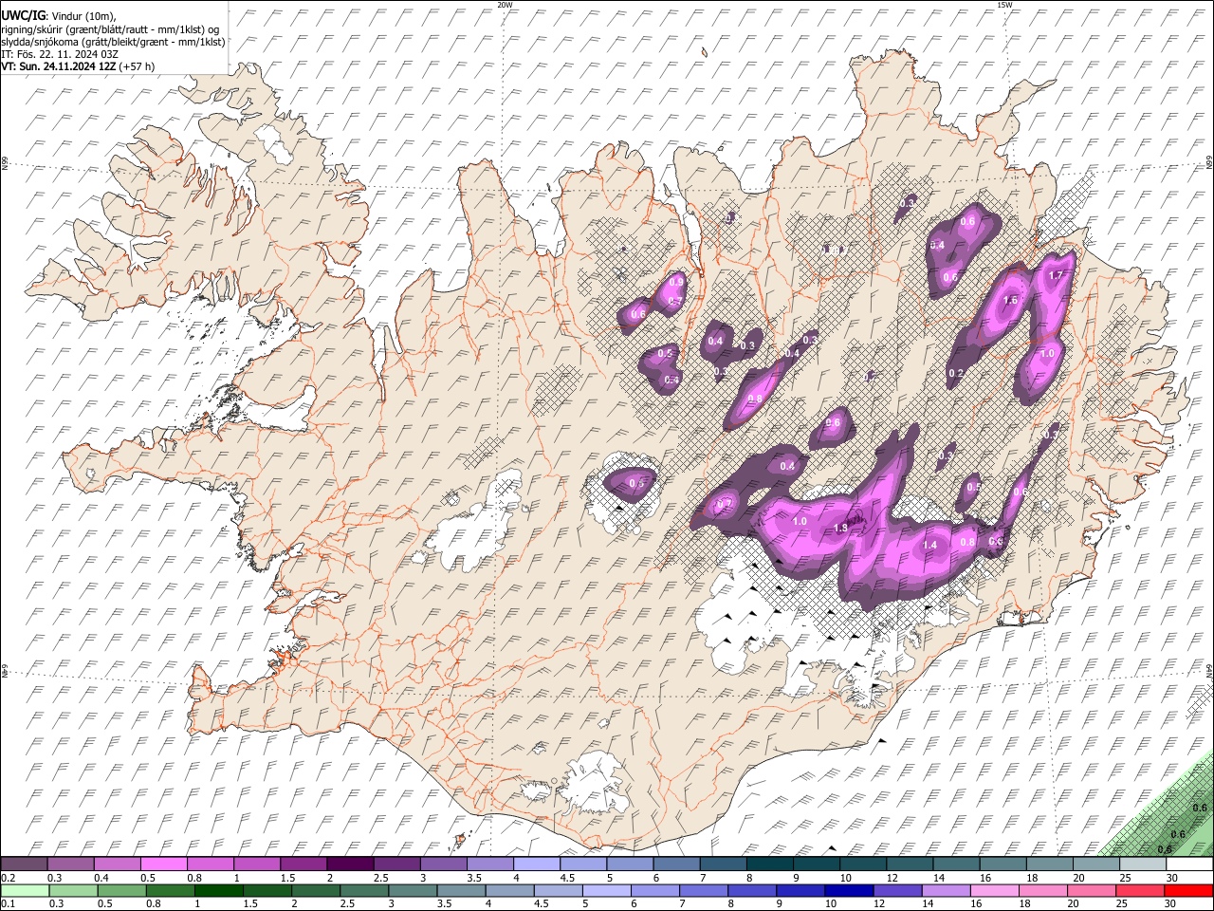Click the 0.1 label in lower legend row
This screenshot has width=1214, height=911.
[x=9, y=903]
